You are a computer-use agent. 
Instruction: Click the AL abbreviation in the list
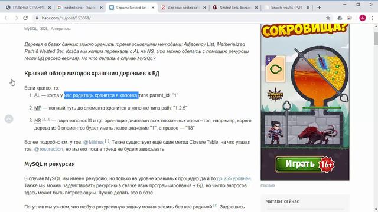(37, 95)
